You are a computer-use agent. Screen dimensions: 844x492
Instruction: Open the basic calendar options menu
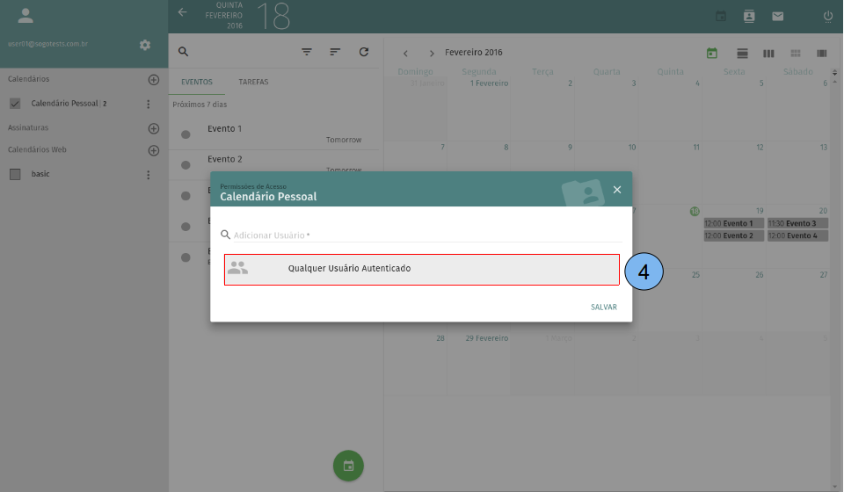[x=148, y=174]
